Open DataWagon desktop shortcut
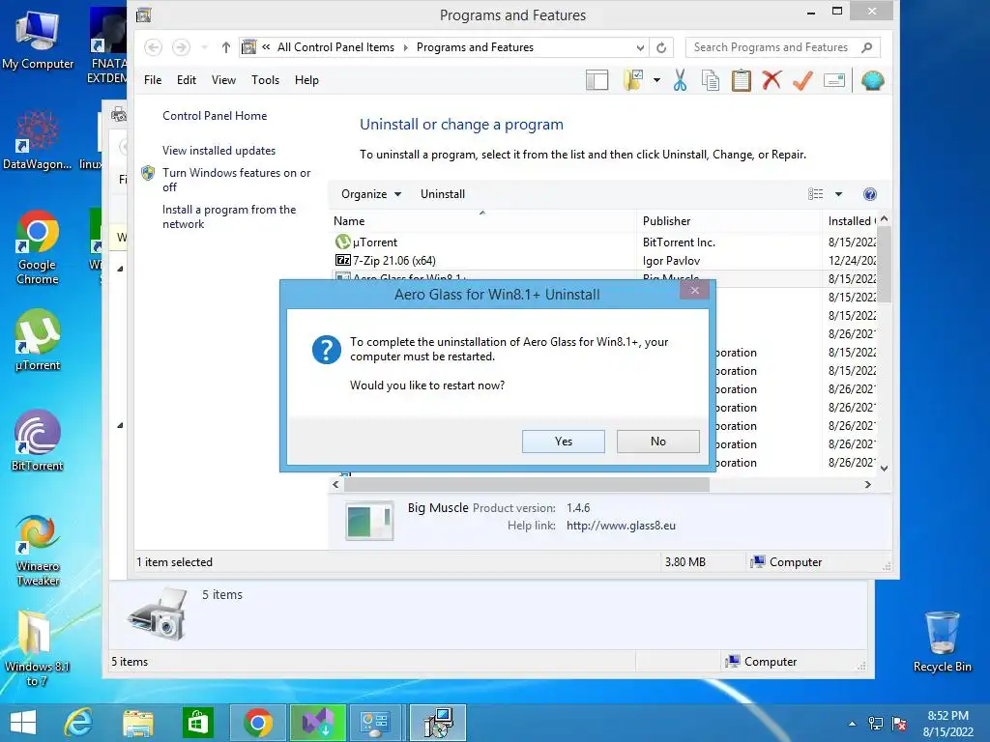990x742 pixels. coord(38,140)
